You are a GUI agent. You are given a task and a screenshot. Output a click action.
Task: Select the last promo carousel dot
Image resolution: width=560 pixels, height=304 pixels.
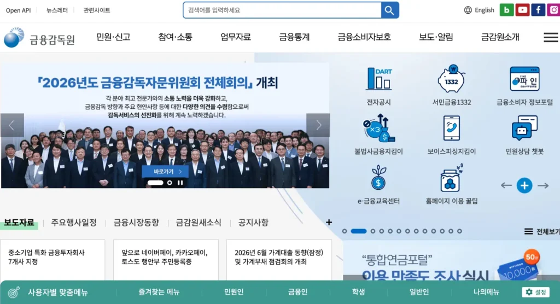point(459,231)
